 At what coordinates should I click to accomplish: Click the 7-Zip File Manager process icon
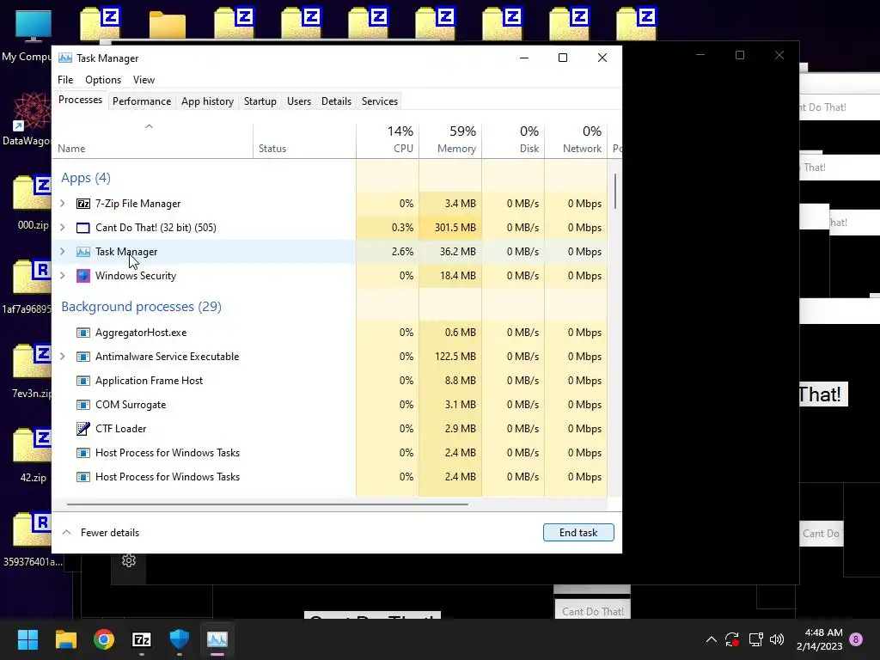(83, 204)
